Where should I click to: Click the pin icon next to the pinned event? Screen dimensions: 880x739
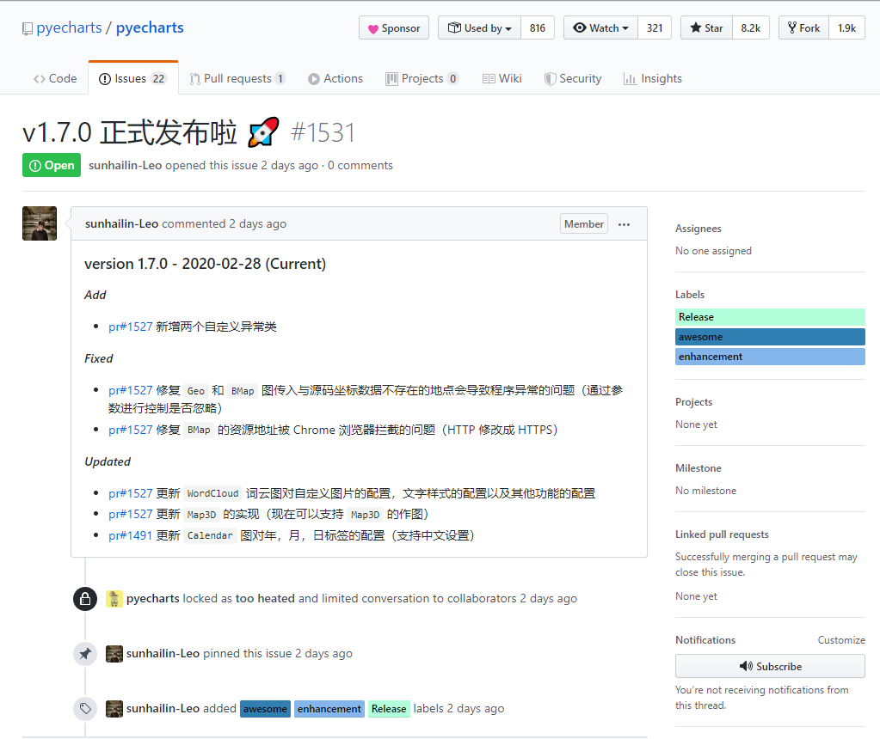[x=84, y=654]
